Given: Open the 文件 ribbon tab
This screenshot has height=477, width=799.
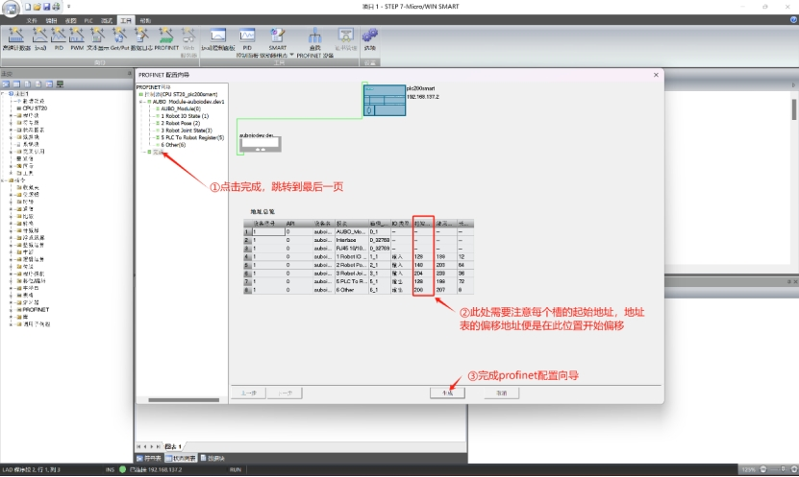Looking at the screenshot, I should pyautogui.click(x=32, y=19).
